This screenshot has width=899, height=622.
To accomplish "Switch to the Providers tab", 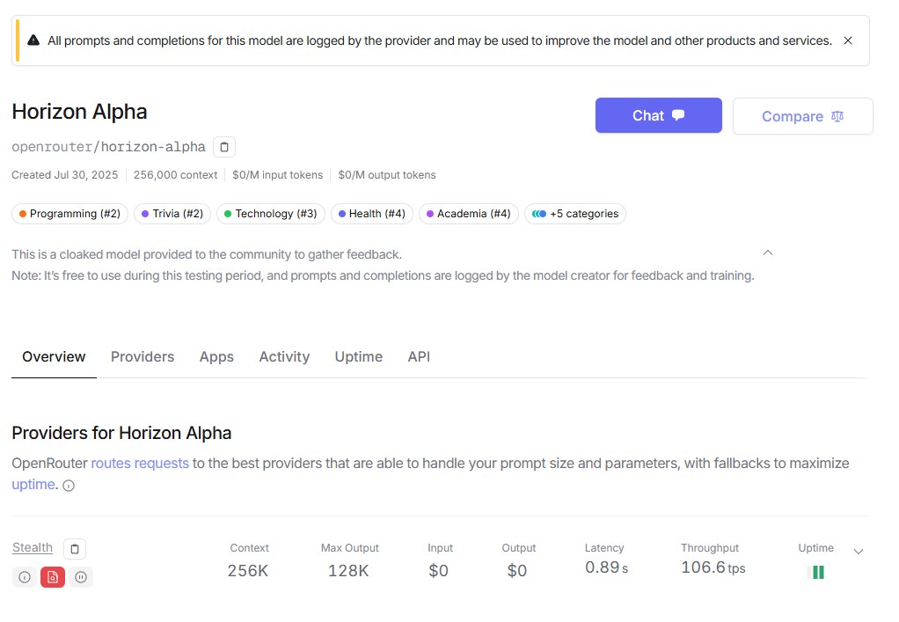I will [143, 356].
